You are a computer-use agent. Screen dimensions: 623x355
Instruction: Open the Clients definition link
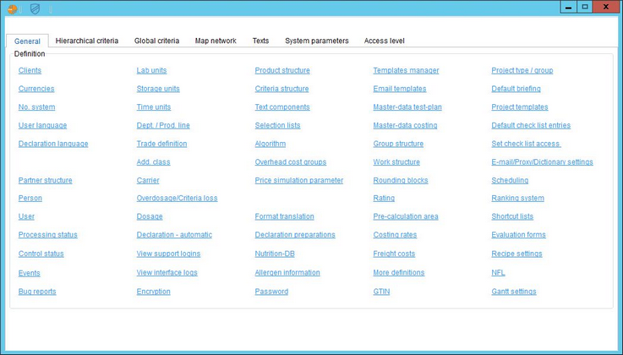tap(30, 70)
